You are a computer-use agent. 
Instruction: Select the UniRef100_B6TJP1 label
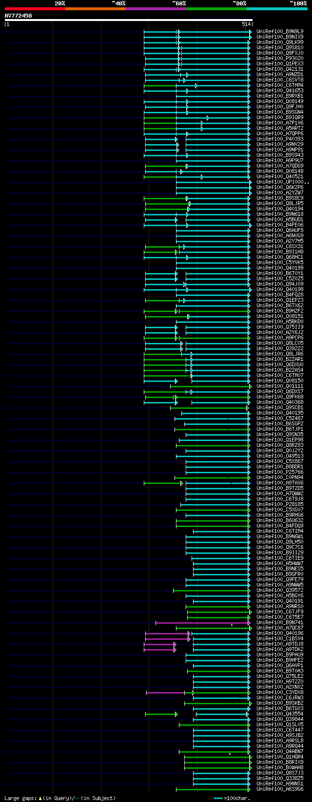pyautogui.click(x=280, y=429)
